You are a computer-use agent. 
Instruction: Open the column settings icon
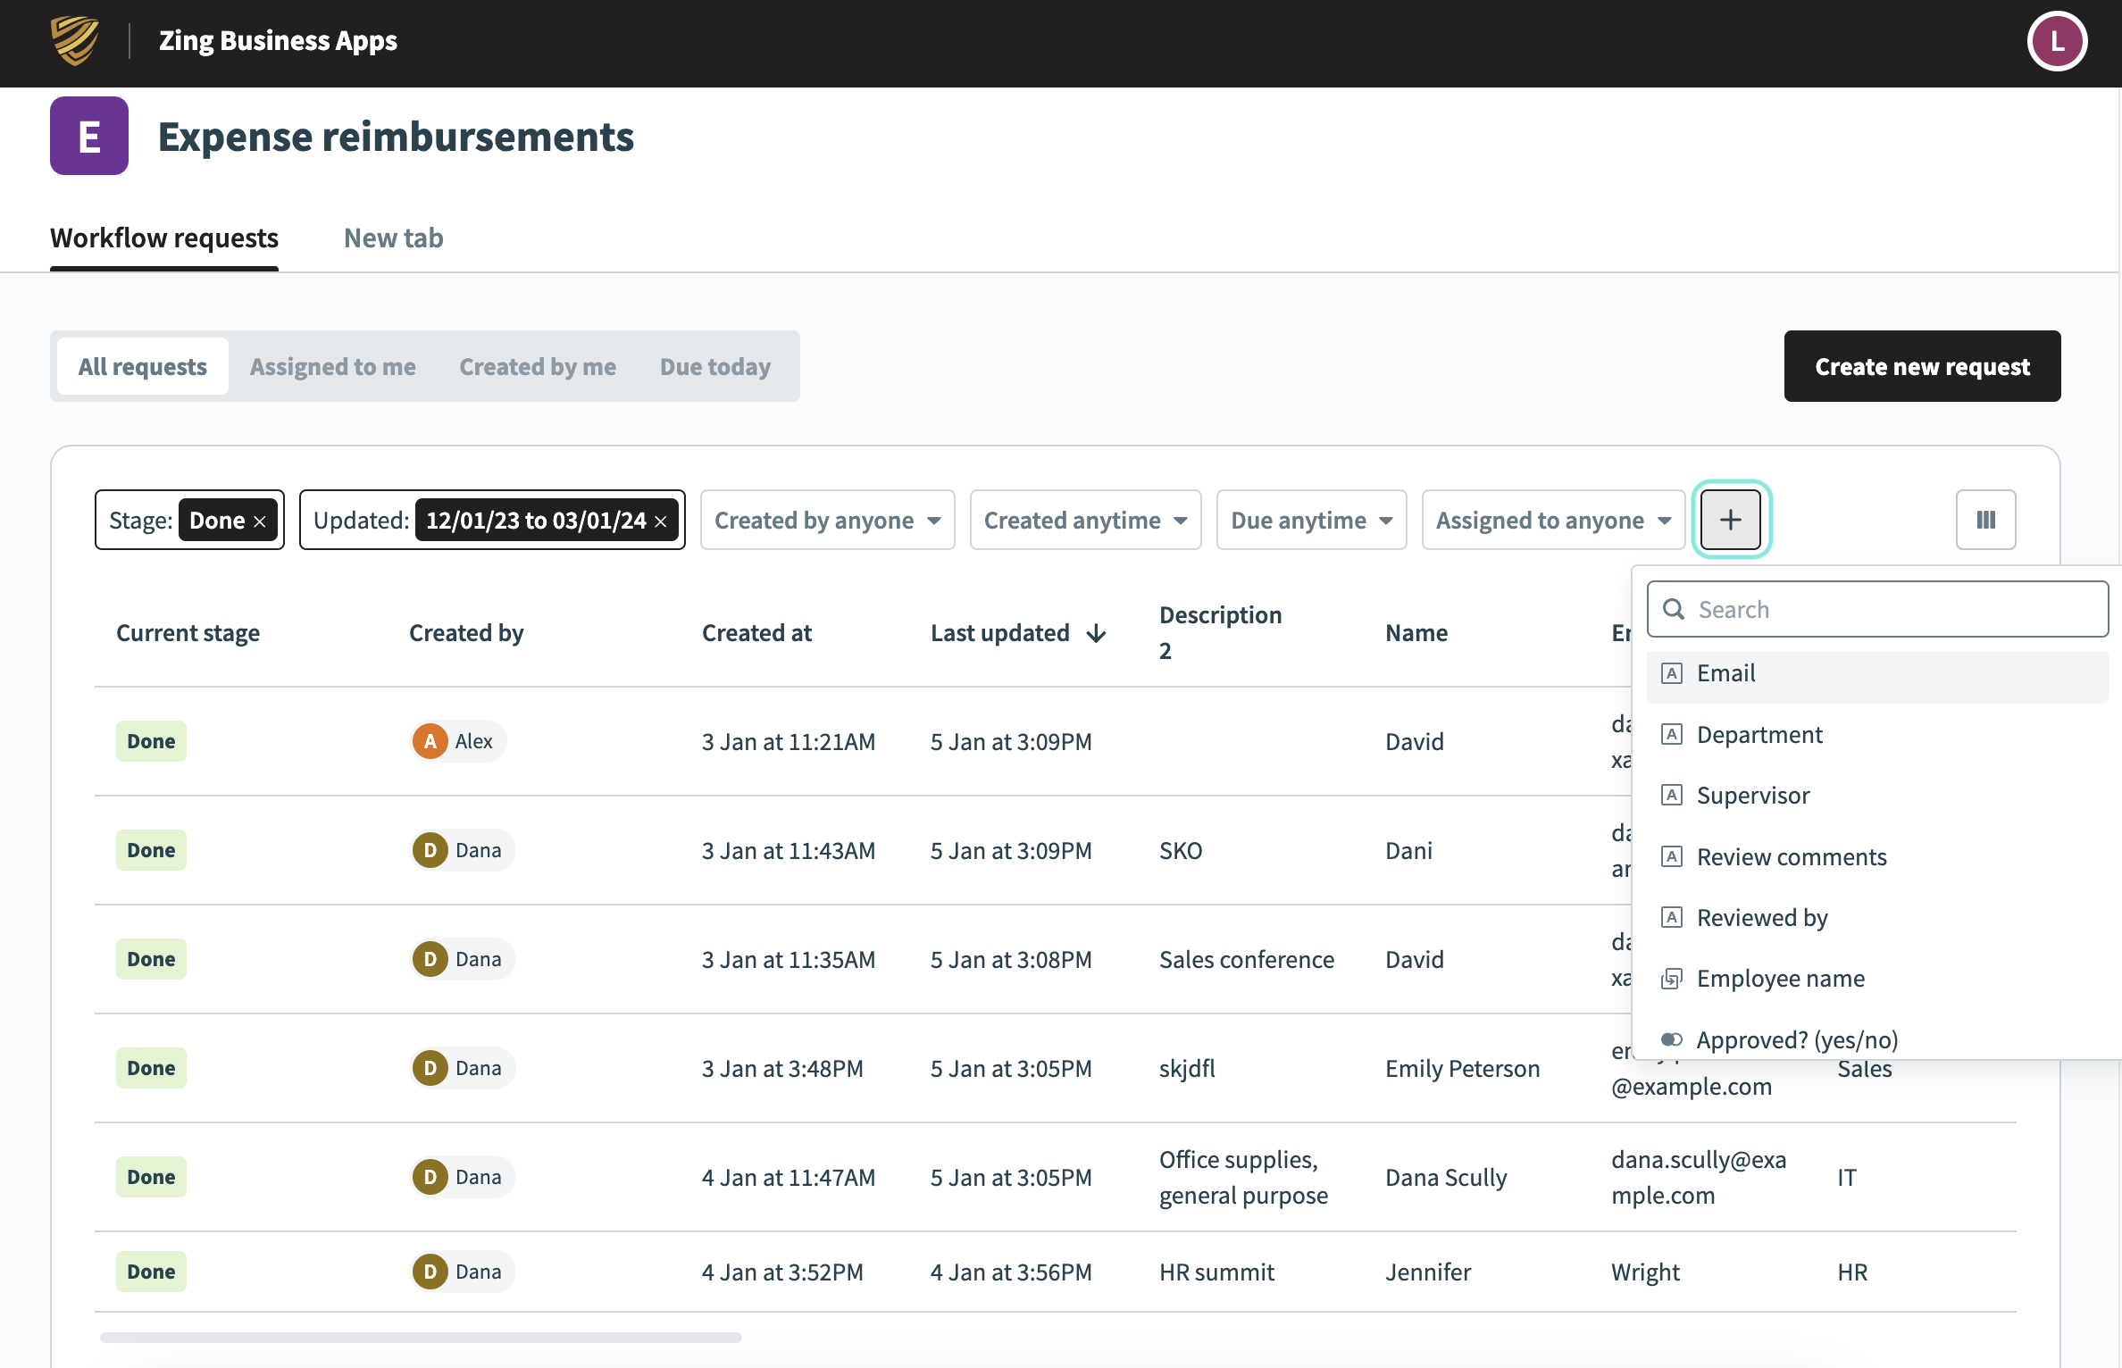[x=1985, y=520]
